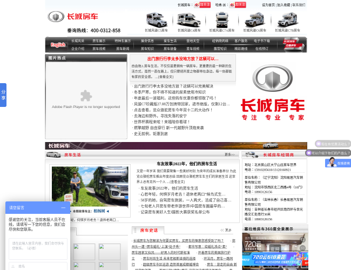The width and height of the screenshot is (351, 270).
Task: Open 长城风骏C7B房车 vehicle thumbnail
Action: pyautogui.click(x=287, y=19)
